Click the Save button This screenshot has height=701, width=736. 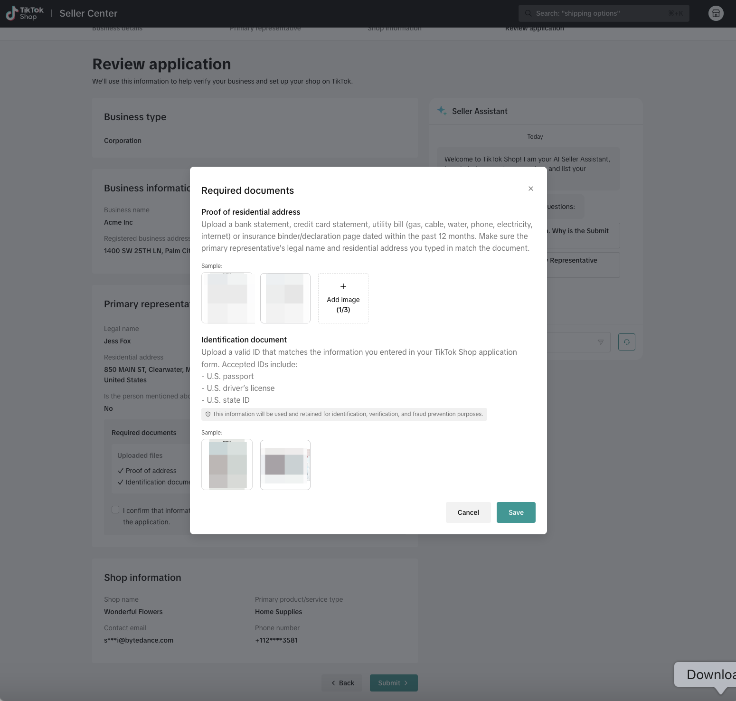pos(516,512)
